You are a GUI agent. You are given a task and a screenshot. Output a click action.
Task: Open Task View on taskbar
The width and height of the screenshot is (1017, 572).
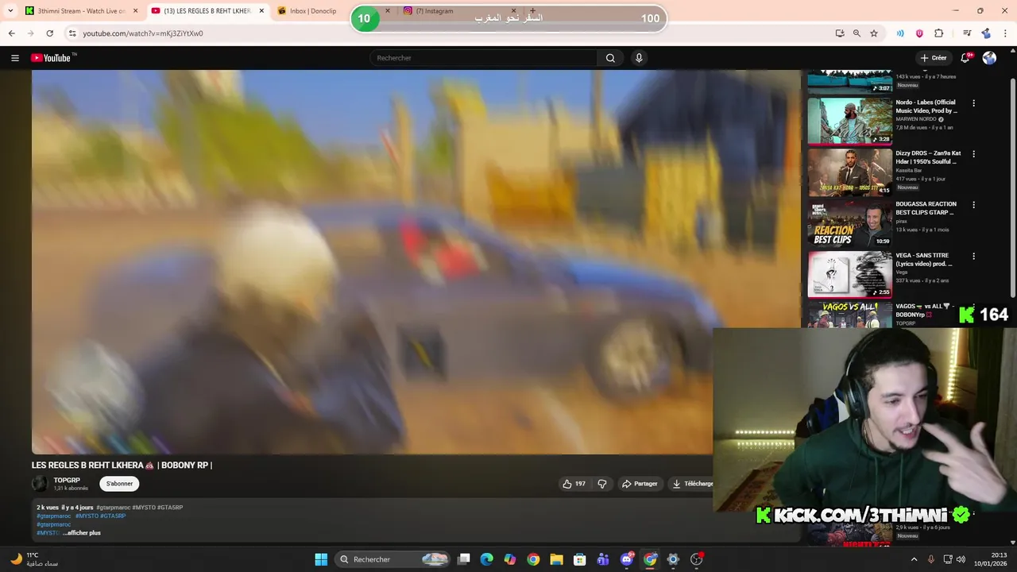[464, 559]
